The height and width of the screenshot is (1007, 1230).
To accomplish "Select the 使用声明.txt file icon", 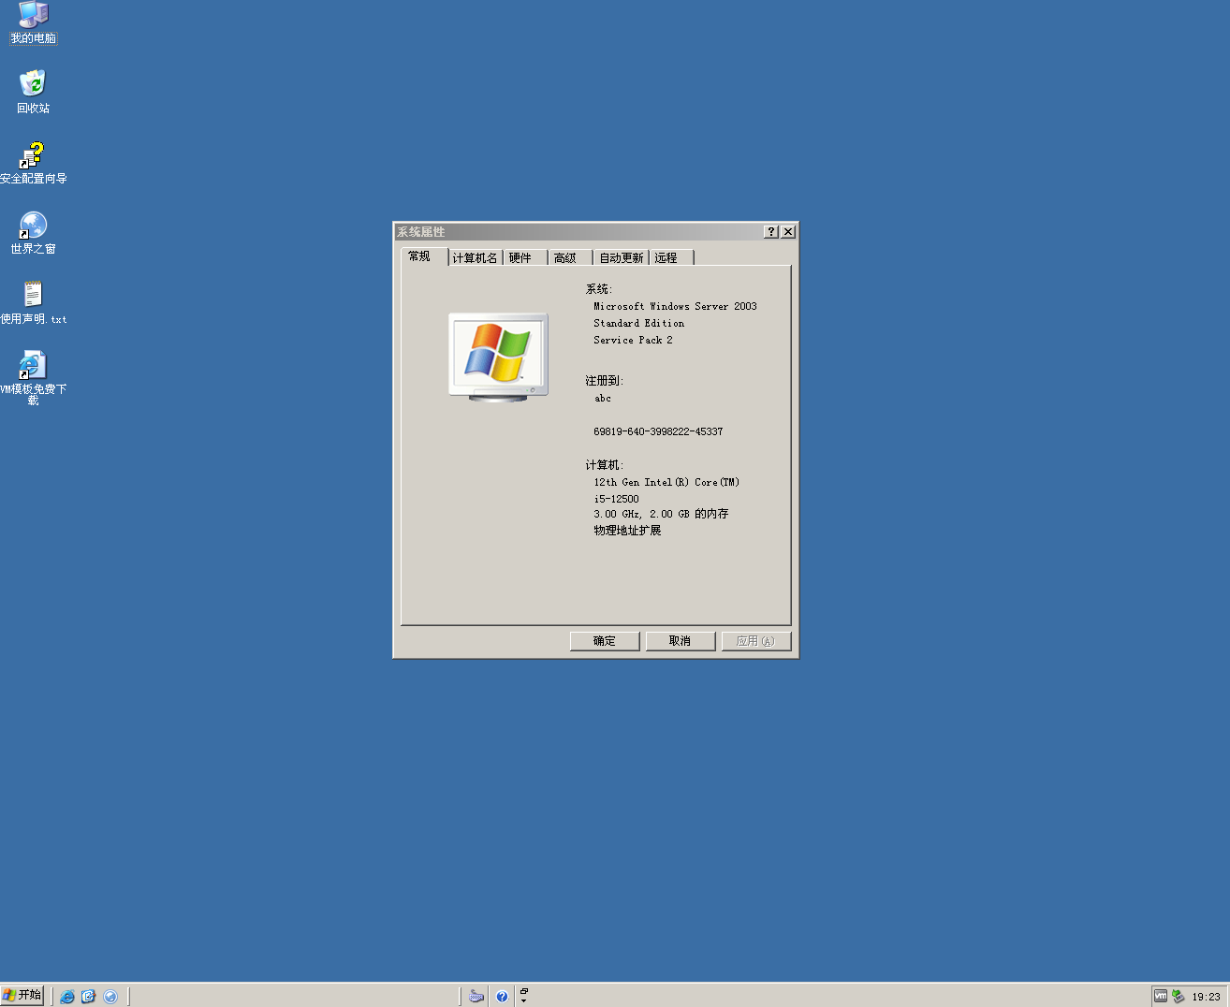I will (33, 302).
